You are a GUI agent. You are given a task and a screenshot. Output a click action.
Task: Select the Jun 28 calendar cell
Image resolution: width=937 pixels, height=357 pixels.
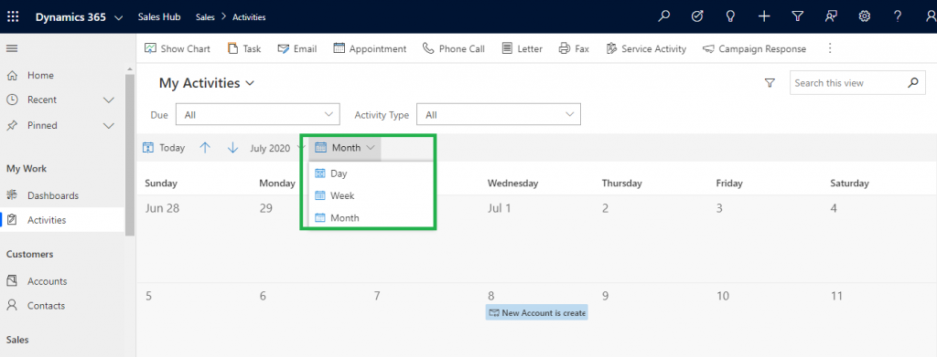(x=193, y=238)
